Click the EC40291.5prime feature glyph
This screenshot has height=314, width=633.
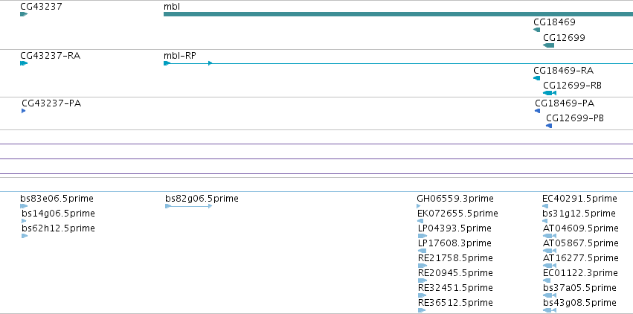coord(545,206)
